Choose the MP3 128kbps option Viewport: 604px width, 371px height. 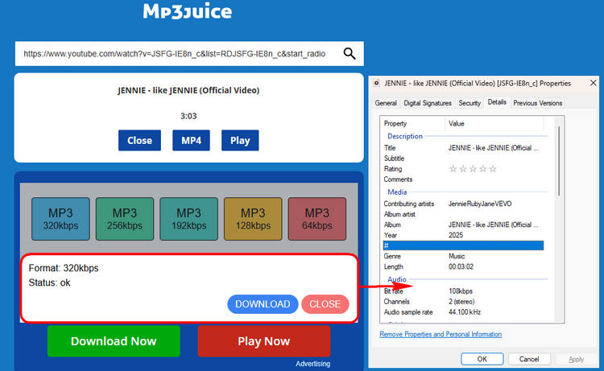click(253, 219)
